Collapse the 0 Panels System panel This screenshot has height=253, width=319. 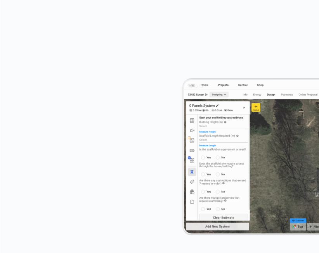pyautogui.click(x=244, y=108)
